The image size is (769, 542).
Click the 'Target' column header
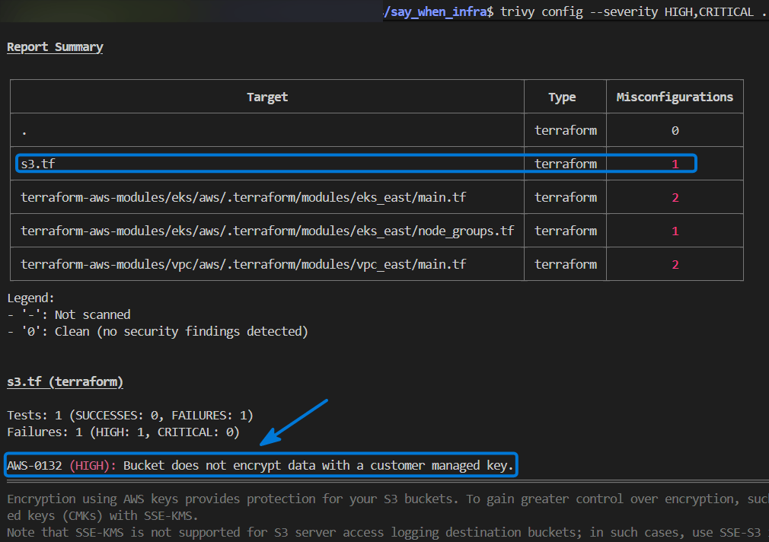pyautogui.click(x=267, y=97)
